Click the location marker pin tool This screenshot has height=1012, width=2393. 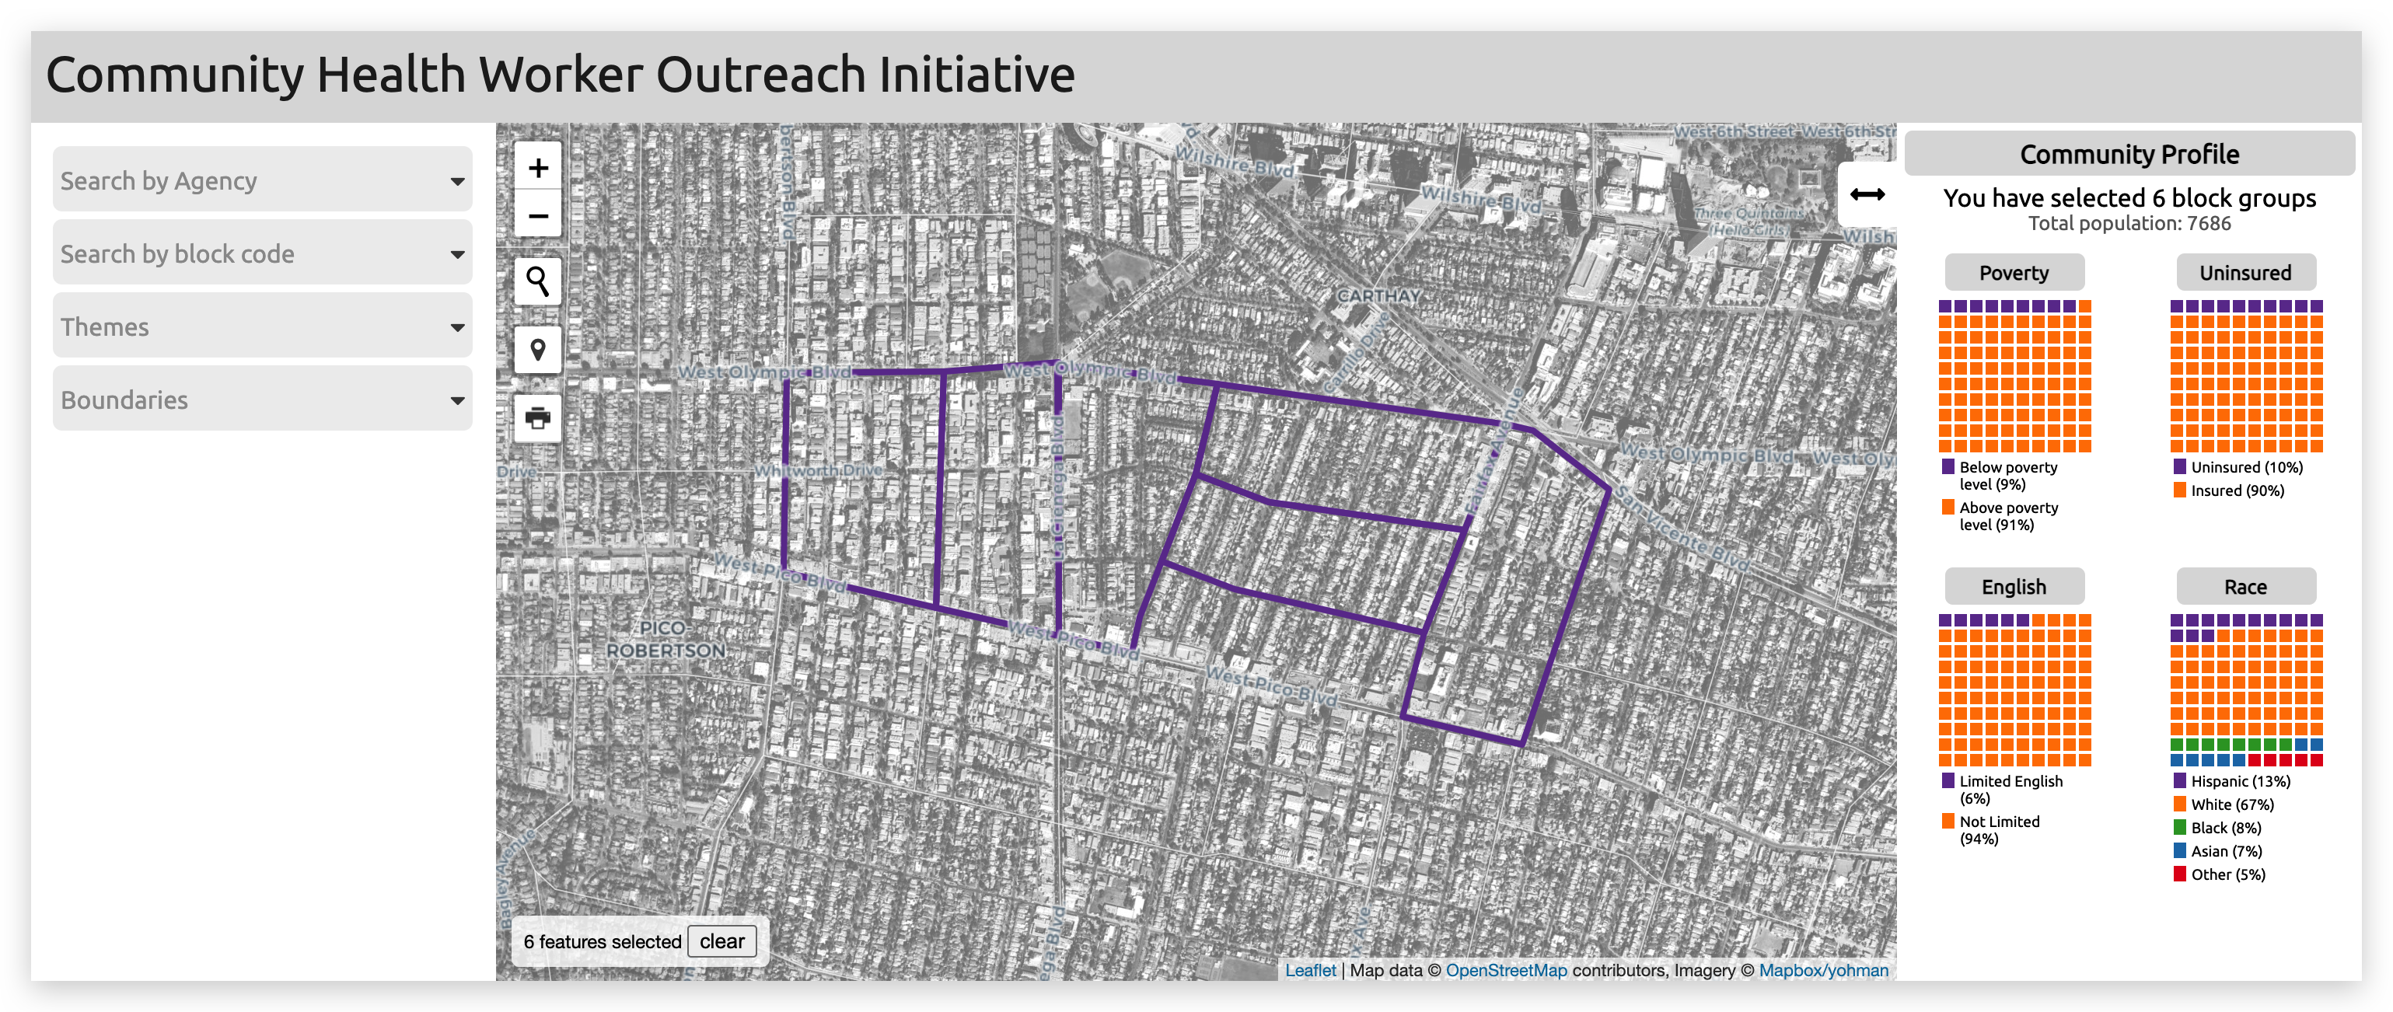coord(538,350)
